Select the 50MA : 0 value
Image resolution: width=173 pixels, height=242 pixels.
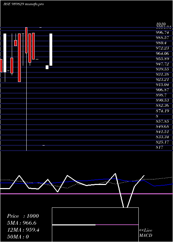pos(18,237)
